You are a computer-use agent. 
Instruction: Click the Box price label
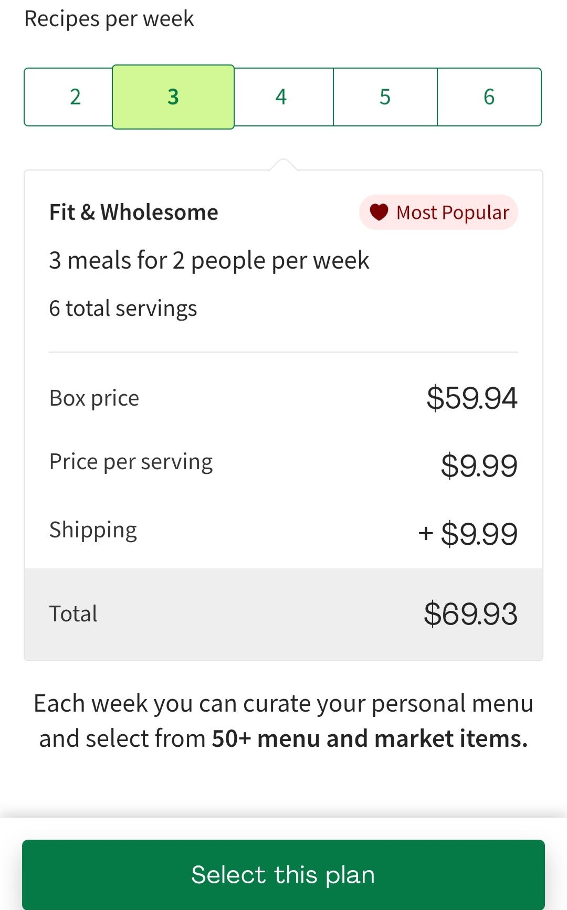(94, 398)
